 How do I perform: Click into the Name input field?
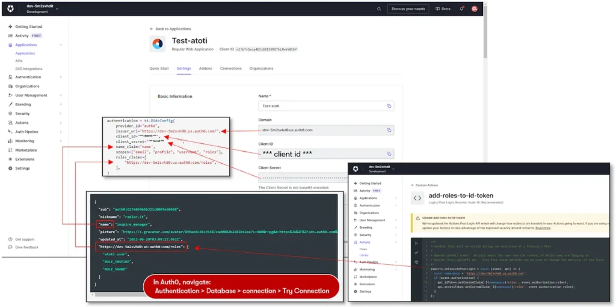(326, 106)
